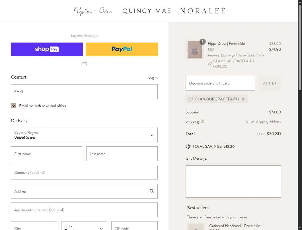Screen dimensions: 302x230
Task: Click the Pippa Dress product thumbnail
Action: point(195,50)
